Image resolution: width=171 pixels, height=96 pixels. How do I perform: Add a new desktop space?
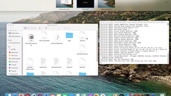(x=167, y=2)
